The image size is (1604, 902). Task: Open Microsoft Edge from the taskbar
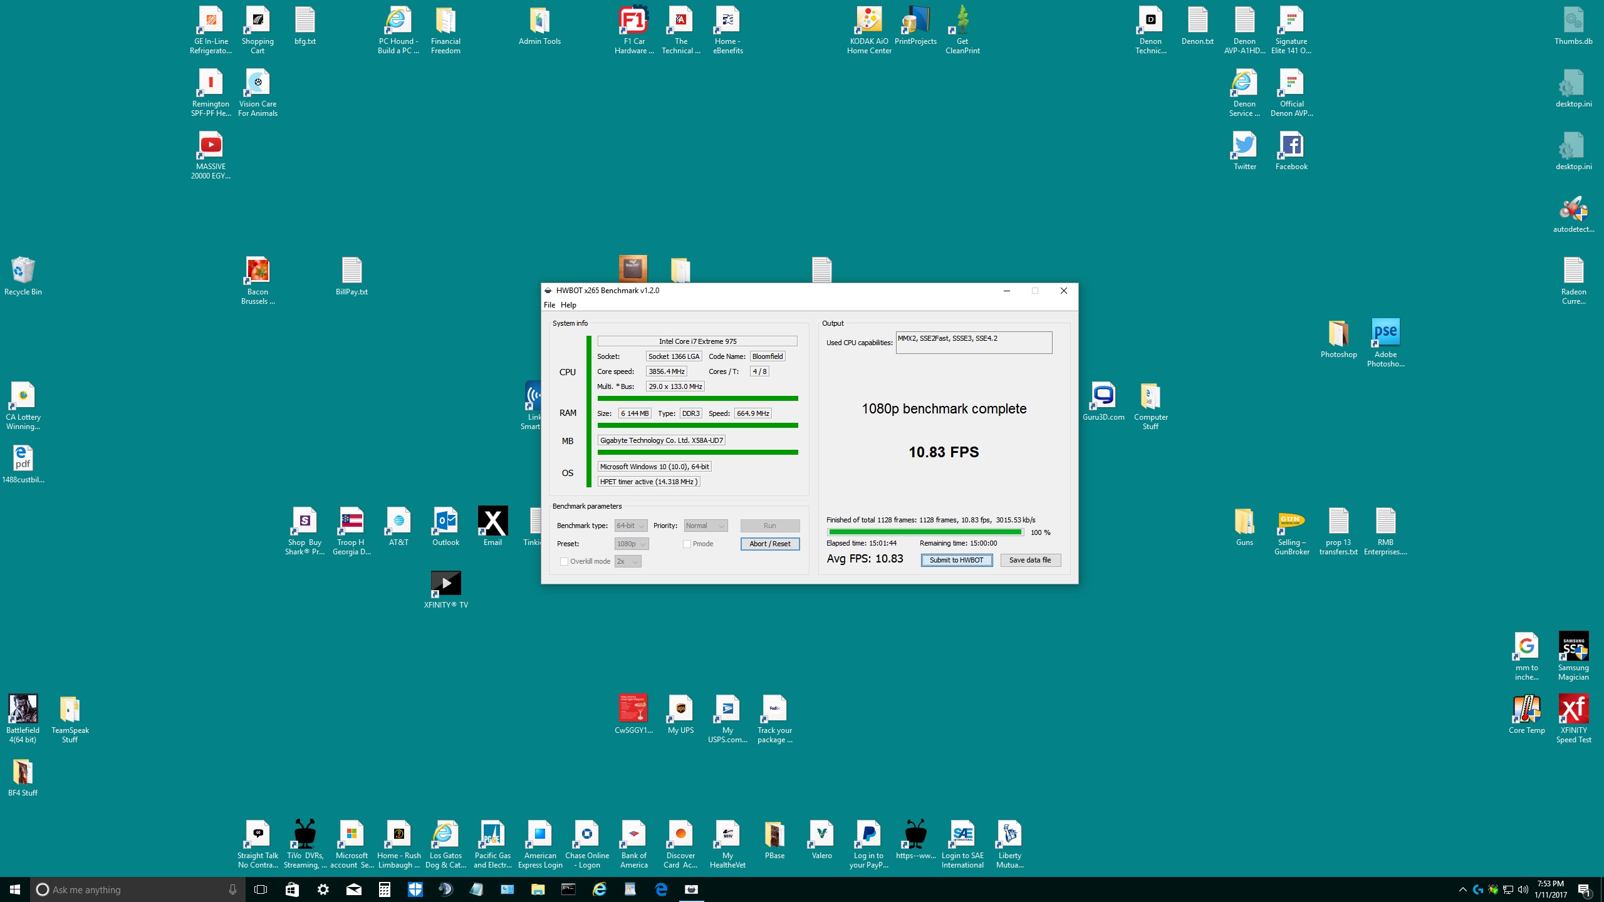pos(661,889)
